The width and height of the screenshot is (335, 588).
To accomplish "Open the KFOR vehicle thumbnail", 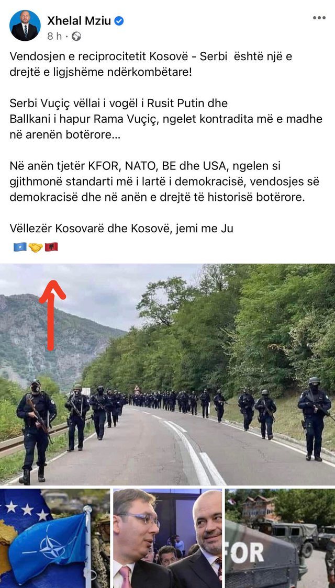I will [x=280, y=538].
